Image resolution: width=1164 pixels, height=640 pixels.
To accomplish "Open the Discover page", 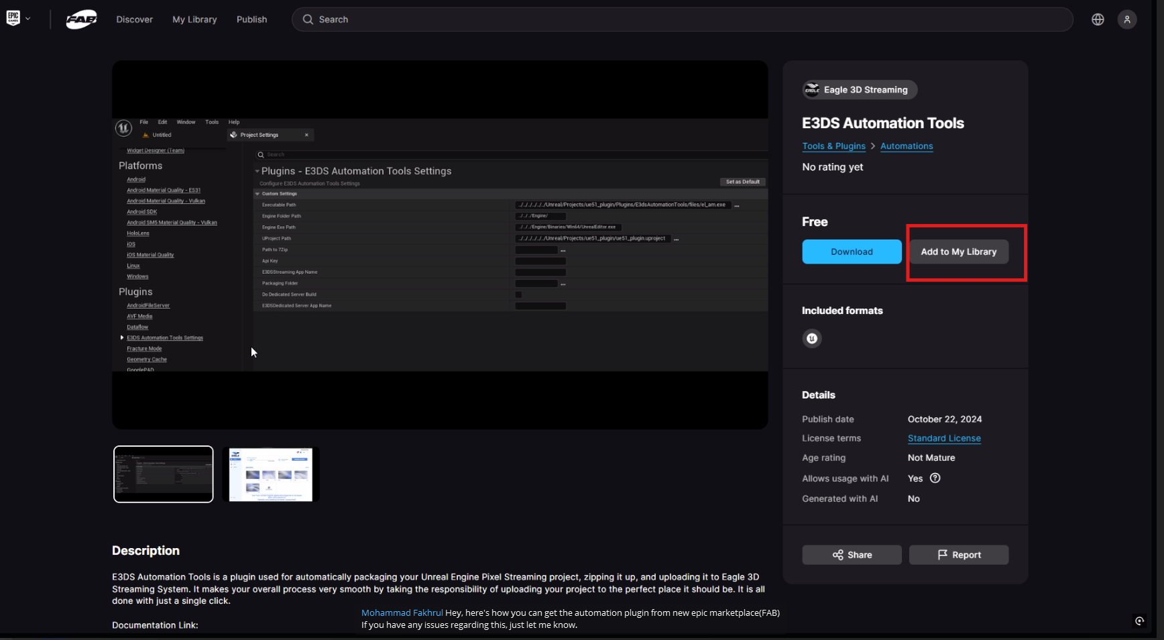I will tap(134, 19).
